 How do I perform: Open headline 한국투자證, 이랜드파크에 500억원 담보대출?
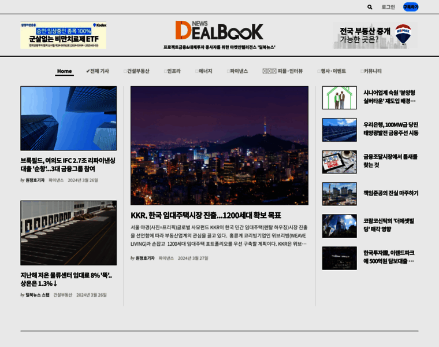[x=389, y=257]
